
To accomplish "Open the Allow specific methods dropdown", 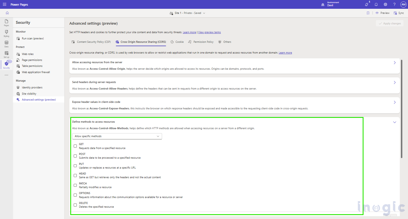I will click(x=117, y=136).
